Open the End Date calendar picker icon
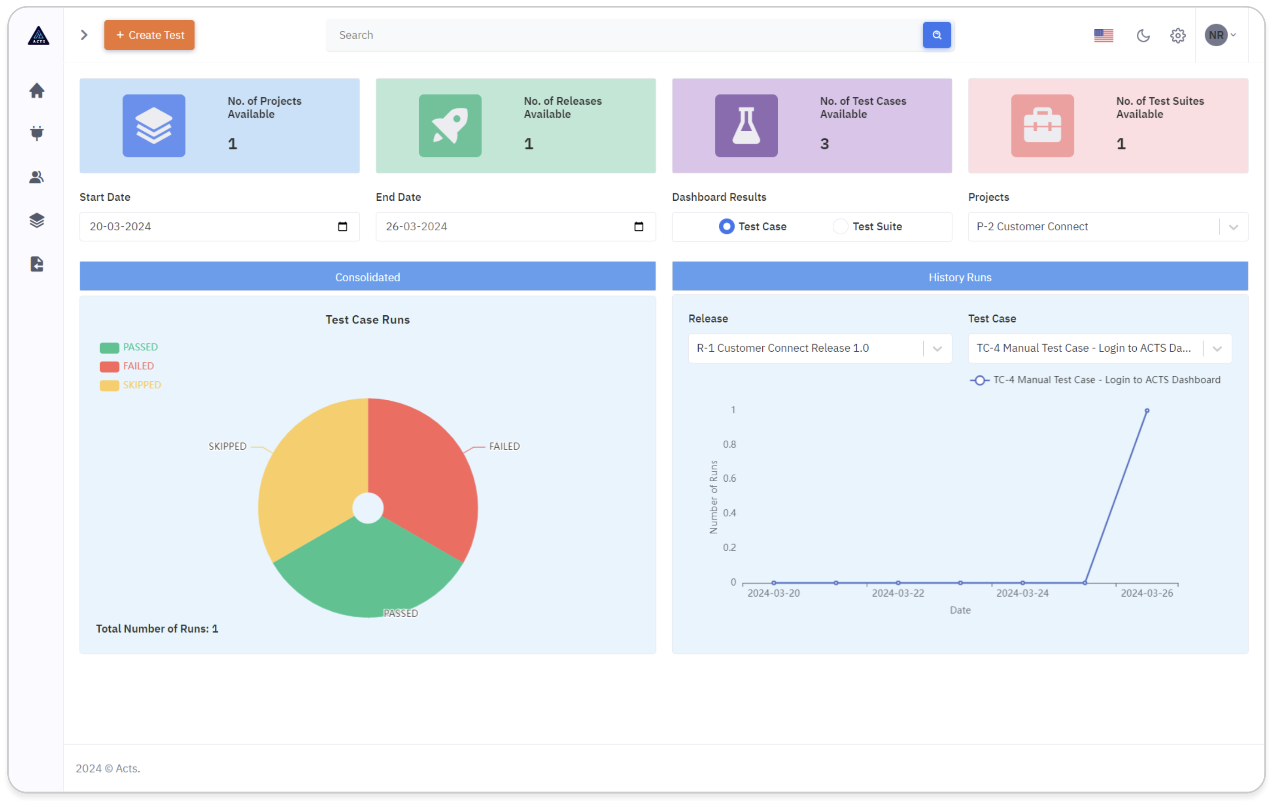 point(639,226)
